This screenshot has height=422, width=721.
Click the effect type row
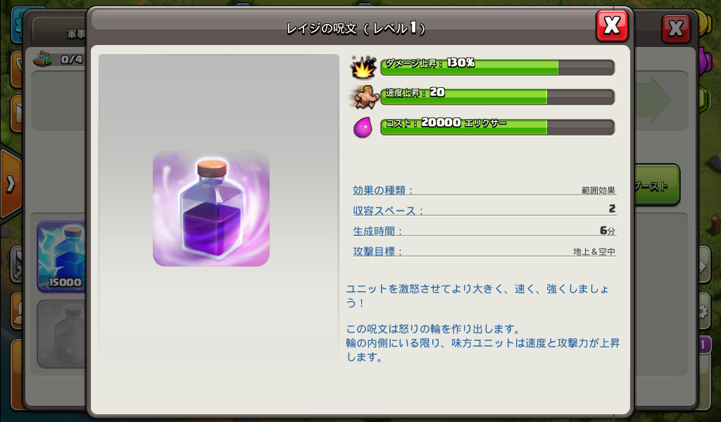click(484, 189)
